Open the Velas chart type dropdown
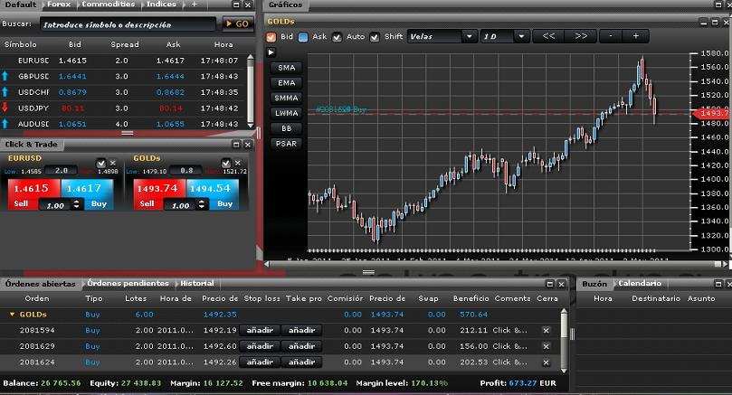Screen dimensions: 732x395 [x=442, y=36]
